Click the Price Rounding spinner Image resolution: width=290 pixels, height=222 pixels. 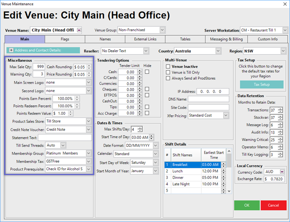[89, 74]
